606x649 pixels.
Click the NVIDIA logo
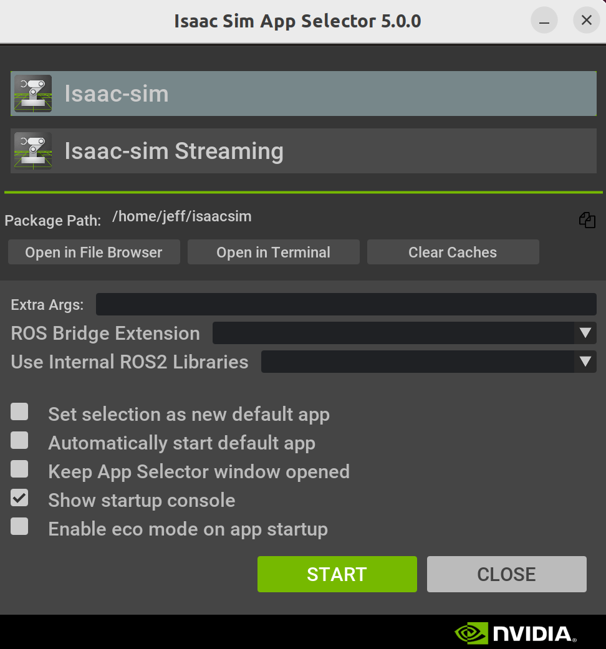[514, 633]
